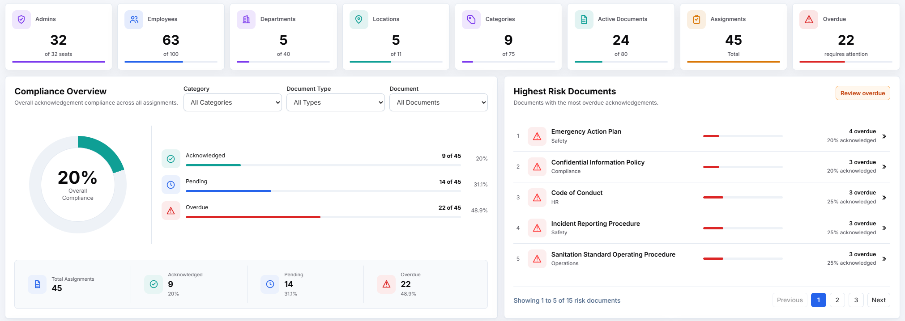905x321 pixels.
Task: Open the Emergency Action Plan document title
Action: tap(586, 131)
